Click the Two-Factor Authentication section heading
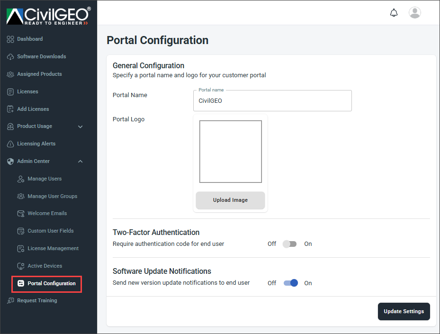Viewport: 440px width, 334px height. point(156,233)
